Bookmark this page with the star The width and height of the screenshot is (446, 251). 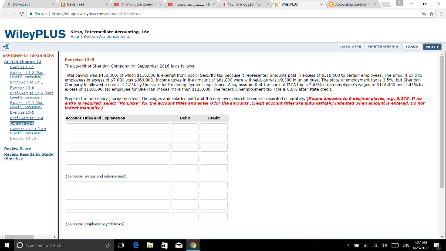pos(432,14)
